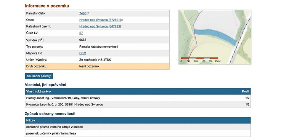Select owner row Hladký Josef Ing.
Screen dimensions: 305x139
tap(138, 98)
